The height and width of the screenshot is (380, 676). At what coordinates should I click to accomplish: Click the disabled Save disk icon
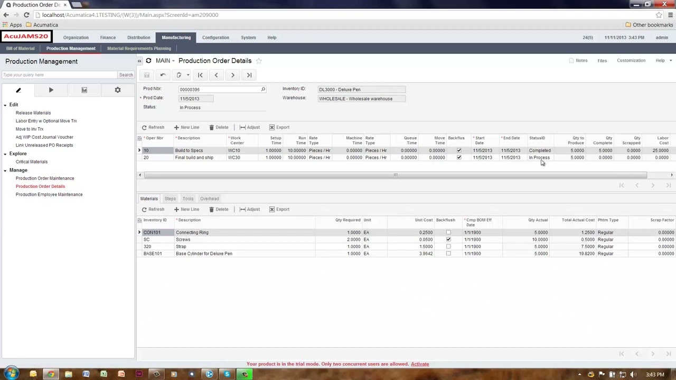[147, 75]
